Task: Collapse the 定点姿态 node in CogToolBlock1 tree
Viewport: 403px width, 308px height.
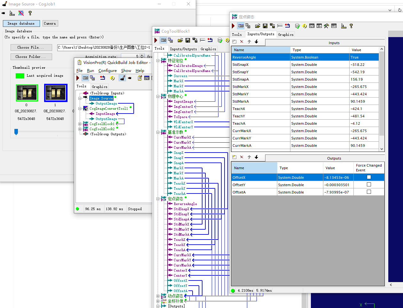Action: tap(158, 199)
